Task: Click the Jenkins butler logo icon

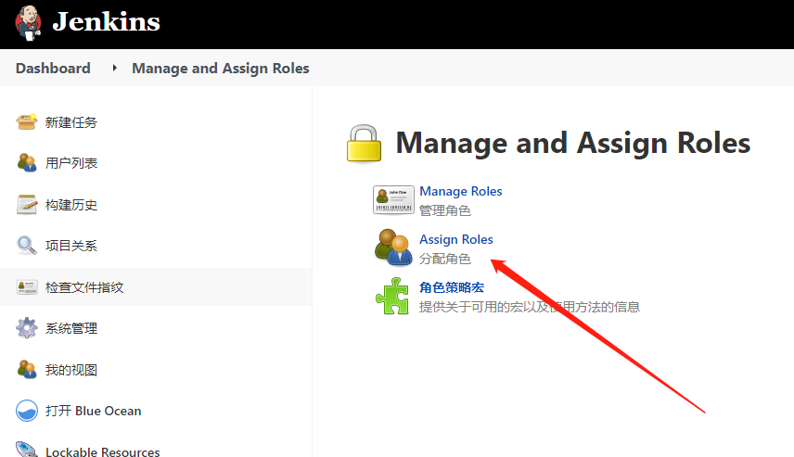Action: (x=27, y=22)
